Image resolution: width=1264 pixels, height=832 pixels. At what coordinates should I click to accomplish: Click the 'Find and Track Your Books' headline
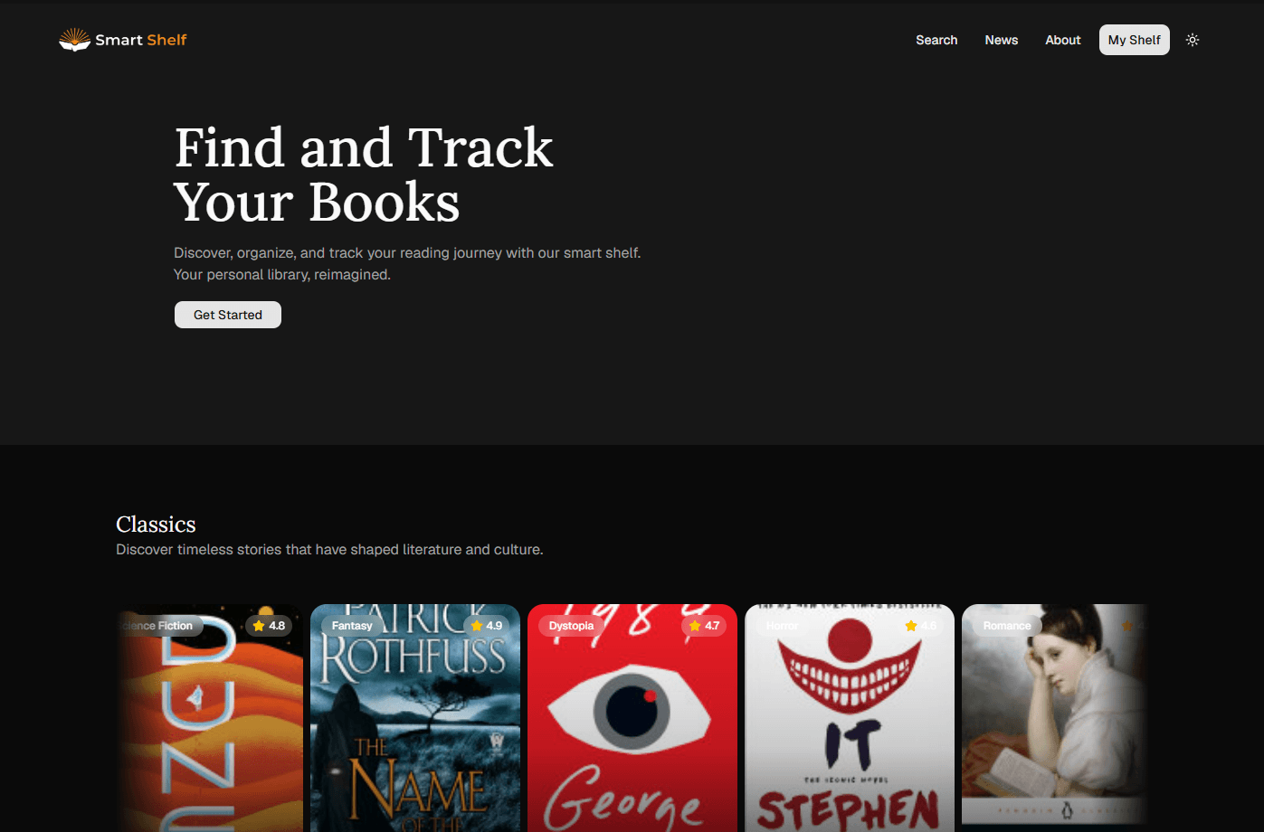point(364,174)
